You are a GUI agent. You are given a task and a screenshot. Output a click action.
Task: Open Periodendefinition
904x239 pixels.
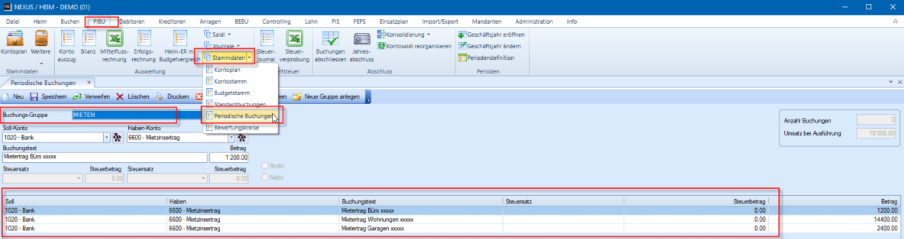pos(486,57)
